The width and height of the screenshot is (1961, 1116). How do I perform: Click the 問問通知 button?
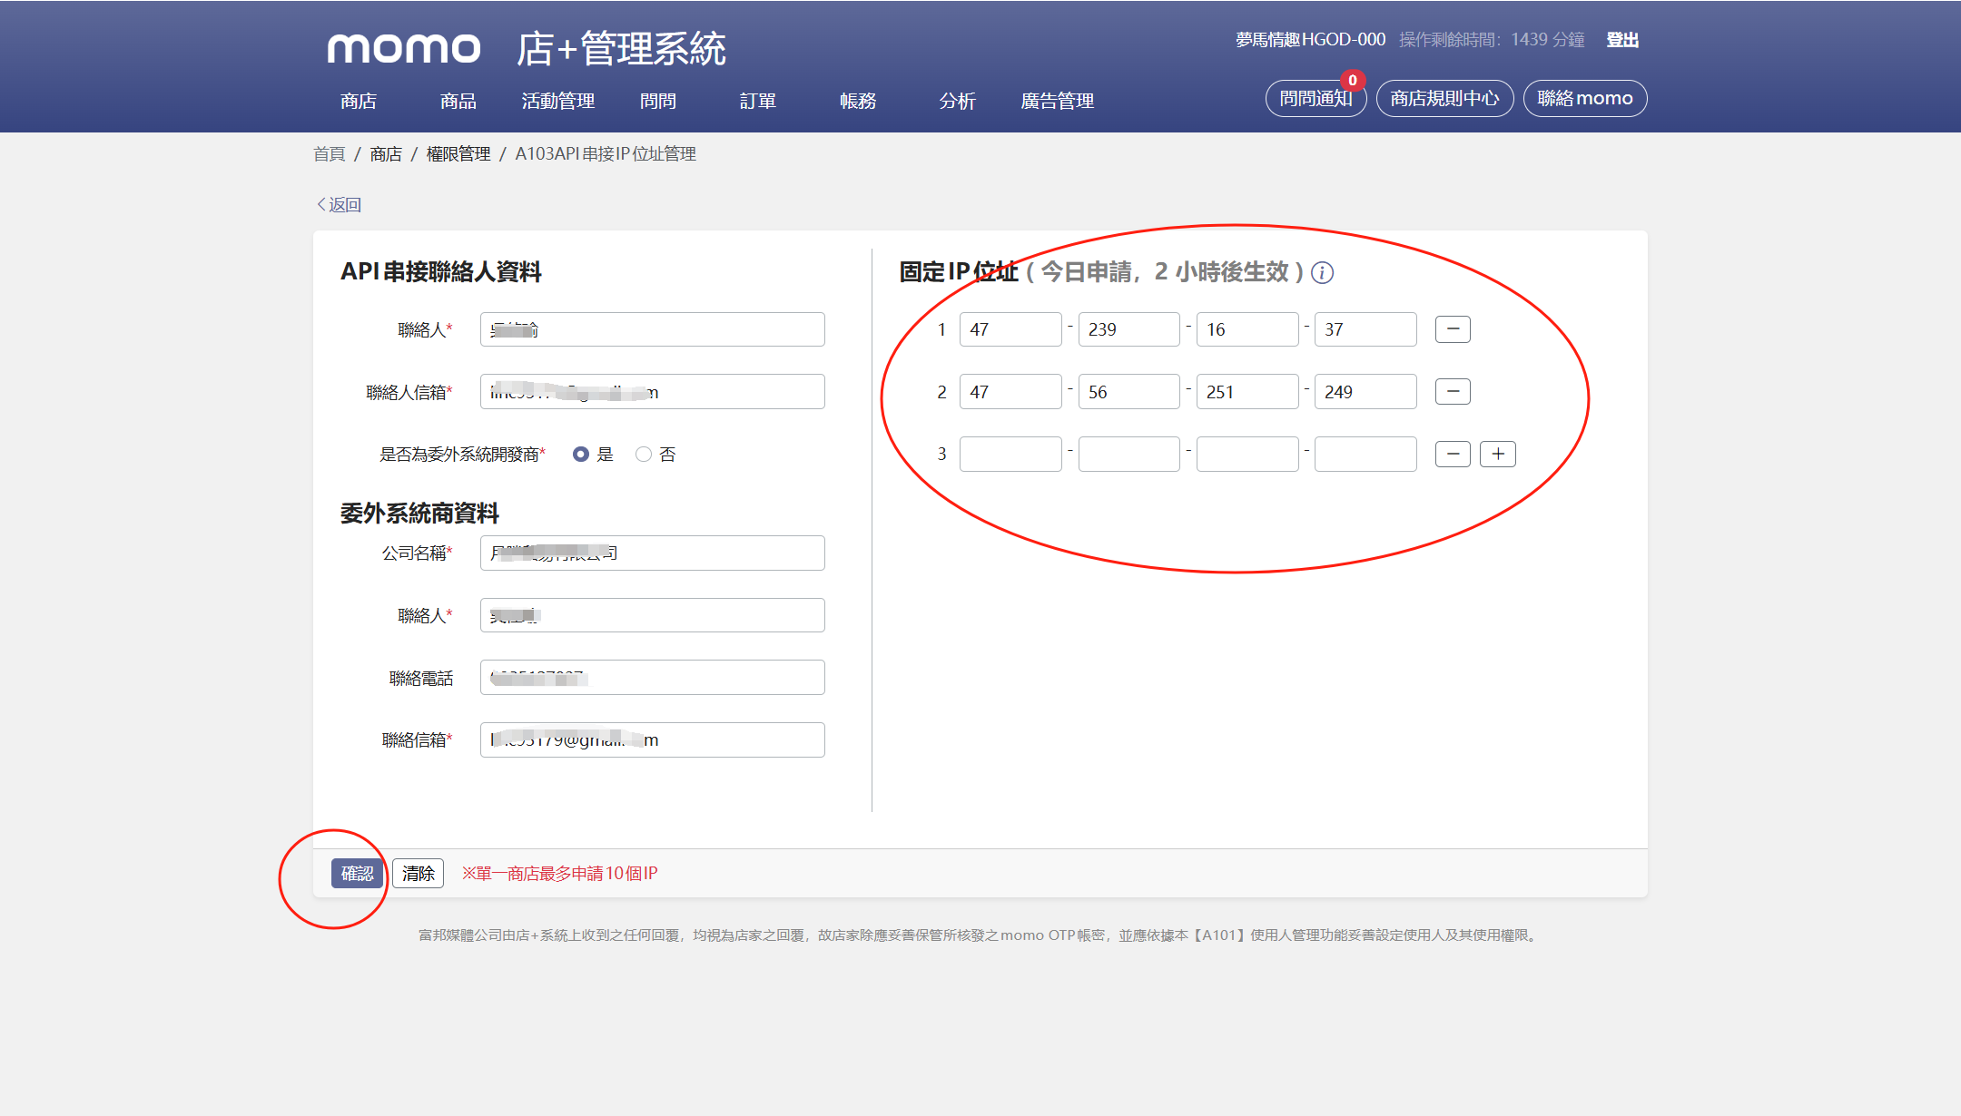click(1316, 98)
